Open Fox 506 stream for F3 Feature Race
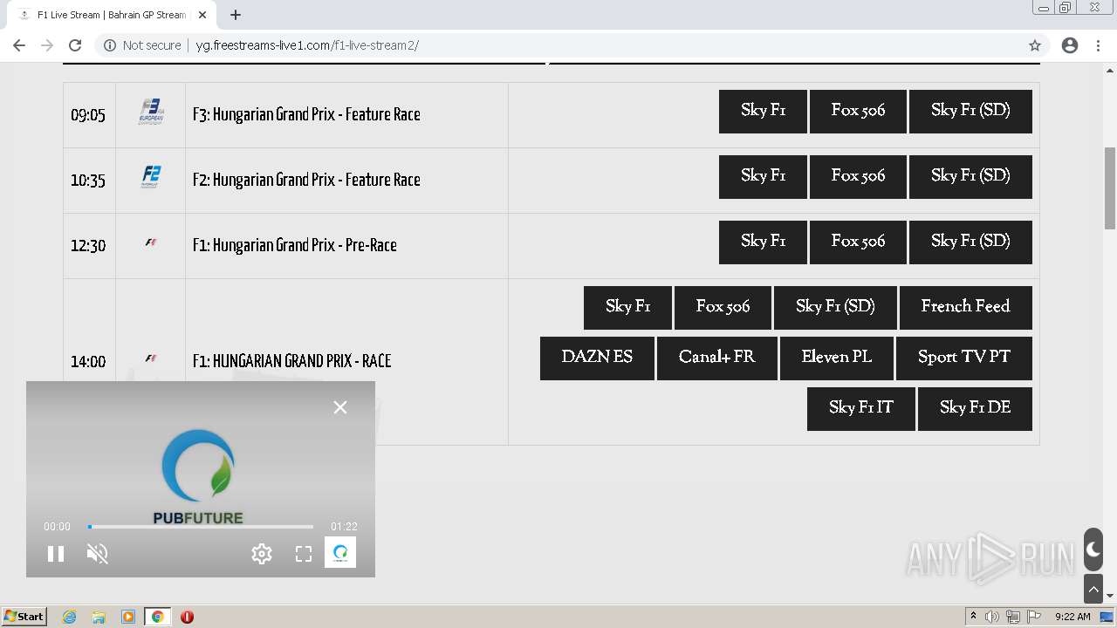The image size is (1117, 628). tap(858, 112)
